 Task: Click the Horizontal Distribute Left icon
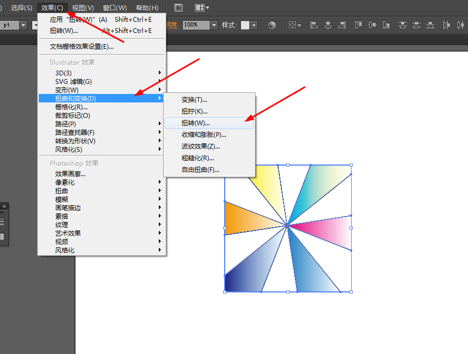tap(447, 25)
